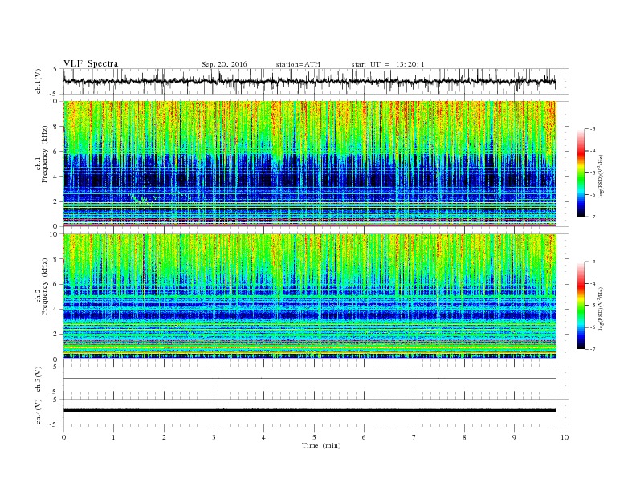The height and width of the screenshot is (491, 636).
Task: Click the "-3" label on ch.1 color bar
Action: 592,129
